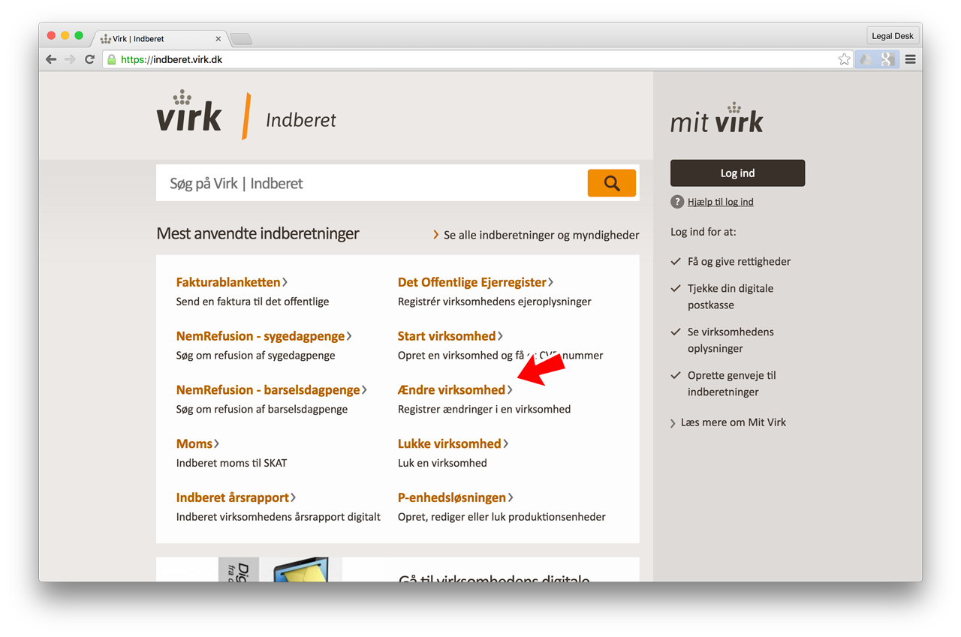Click the Google Drive extension icon
This screenshot has width=961, height=637.
pyautogui.click(x=866, y=59)
